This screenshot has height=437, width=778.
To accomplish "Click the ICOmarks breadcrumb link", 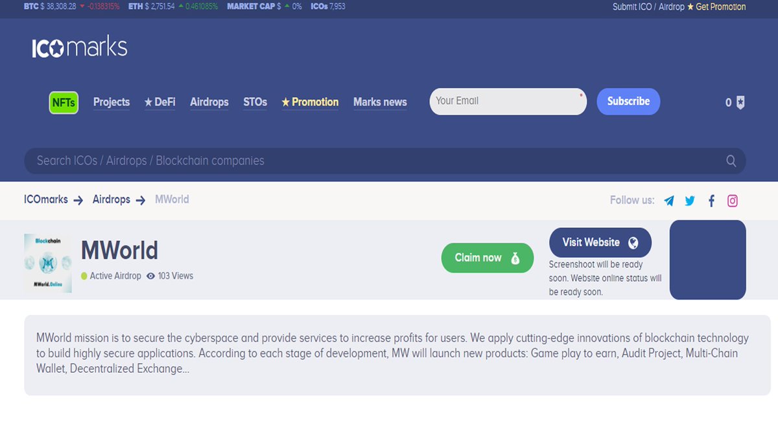I will click(x=46, y=199).
